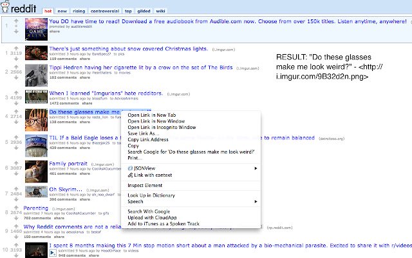The height and width of the screenshot is (258, 412).
Task: Upvote the TIL Bald Eagle post
Action: coord(16,137)
